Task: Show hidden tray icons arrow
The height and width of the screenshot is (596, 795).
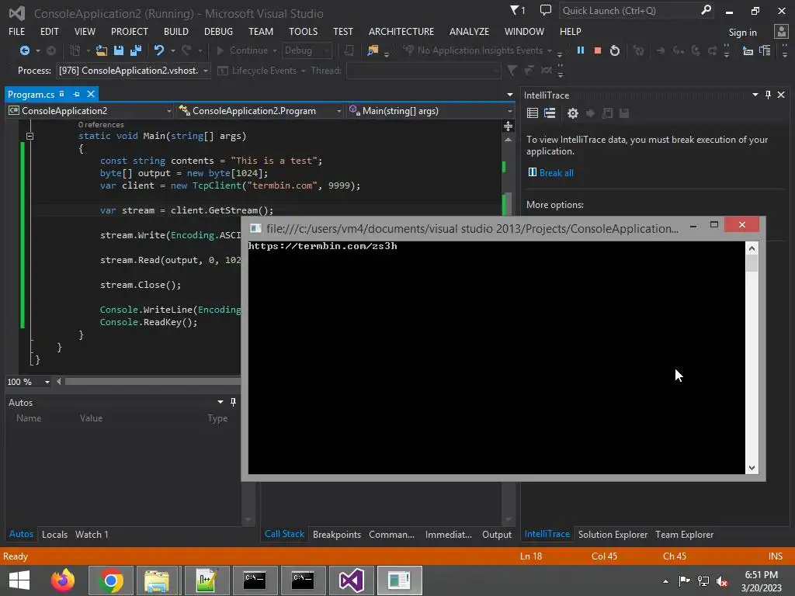Action: click(x=665, y=581)
